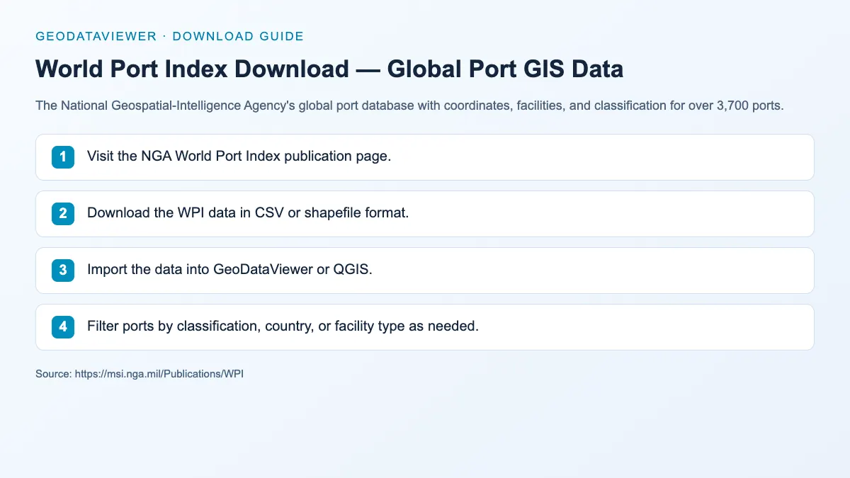Image resolution: width=850 pixels, height=478 pixels.
Task: Click the step 2 number badge
Action: (x=63, y=213)
